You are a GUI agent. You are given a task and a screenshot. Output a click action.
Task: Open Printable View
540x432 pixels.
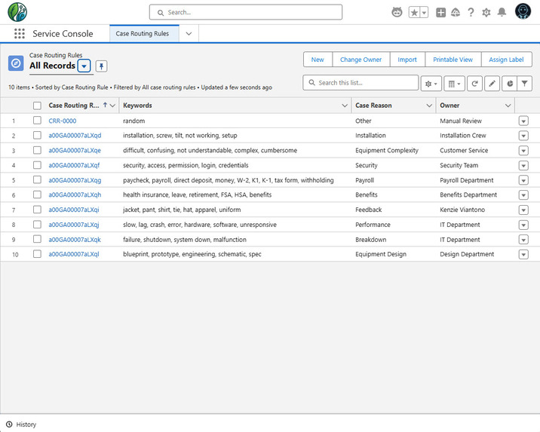(453, 60)
